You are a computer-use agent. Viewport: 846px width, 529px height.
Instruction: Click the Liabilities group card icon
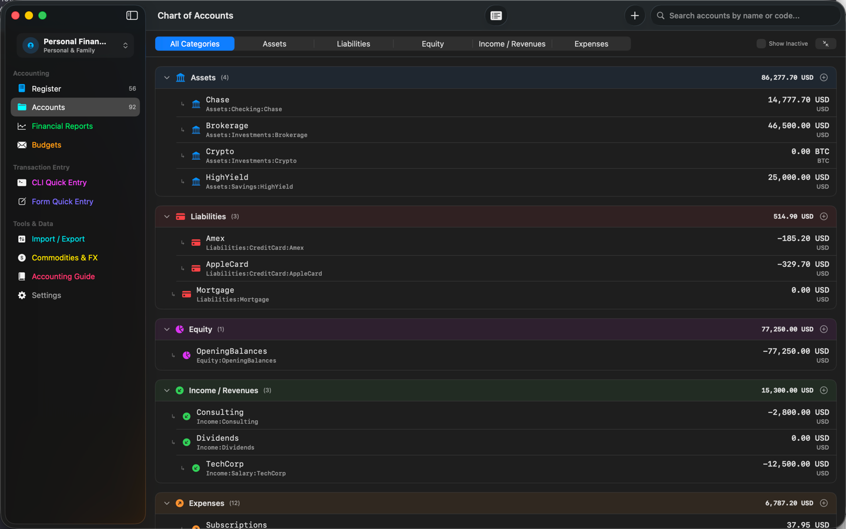pyautogui.click(x=180, y=216)
